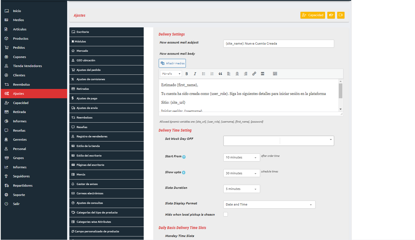The image size is (415, 240).
Task: Open the Slots Display Format dropdown
Action: click(x=269, y=205)
